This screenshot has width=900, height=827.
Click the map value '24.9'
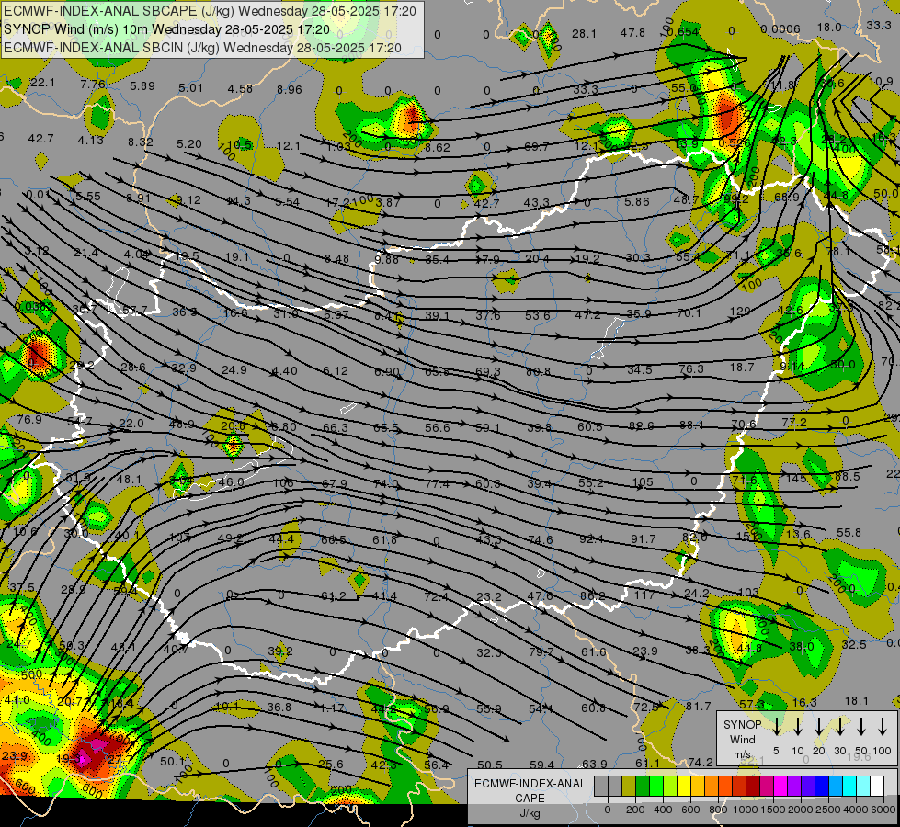[x=234, y=369]
